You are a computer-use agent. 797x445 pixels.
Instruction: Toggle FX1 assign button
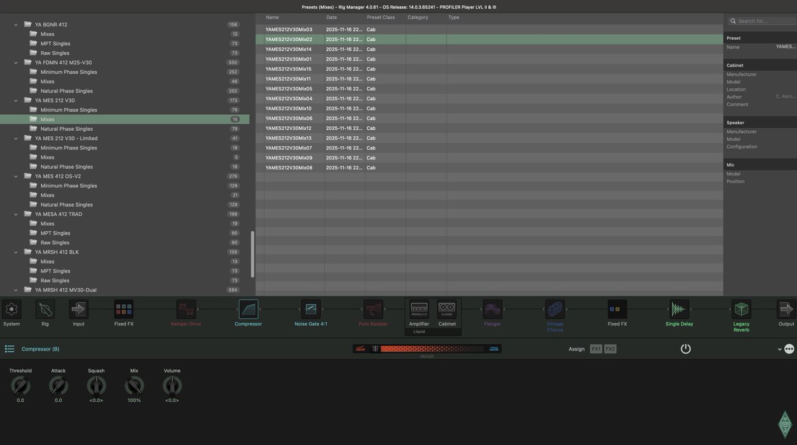tap(596, 349)
